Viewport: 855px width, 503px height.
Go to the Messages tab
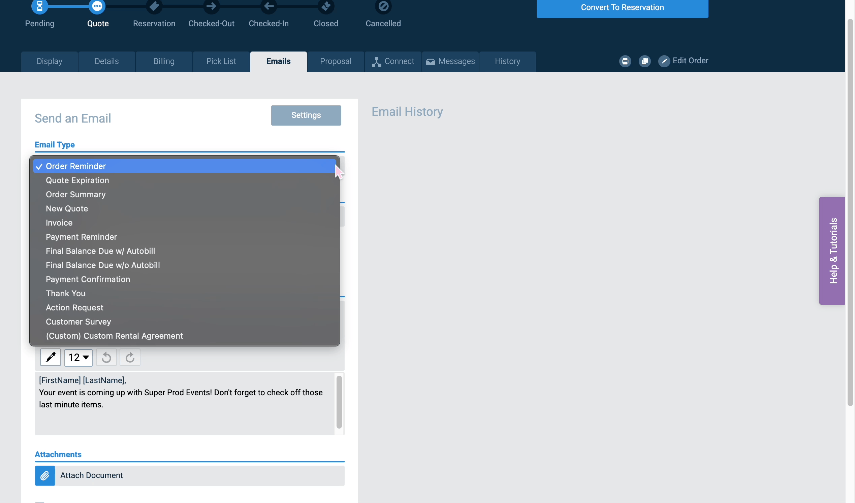point(450,61)
